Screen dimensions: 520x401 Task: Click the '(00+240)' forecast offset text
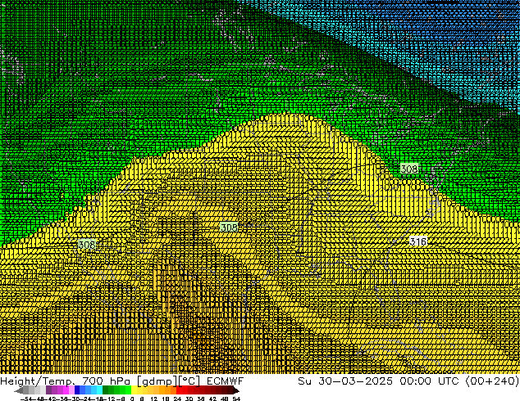pyautogui.click(x=493, y=381)
